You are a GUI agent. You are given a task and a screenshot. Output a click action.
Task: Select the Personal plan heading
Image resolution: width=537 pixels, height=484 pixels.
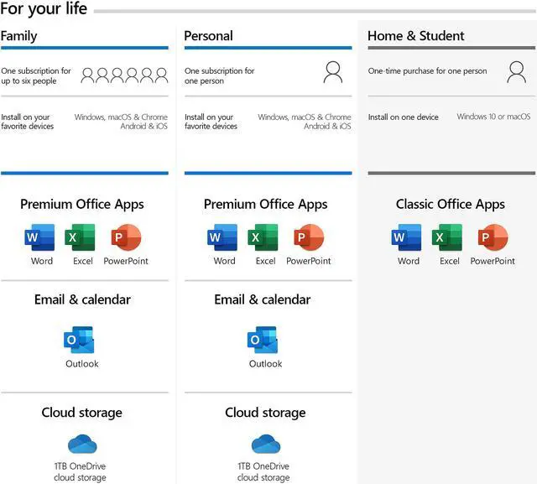tap(208, 36)
